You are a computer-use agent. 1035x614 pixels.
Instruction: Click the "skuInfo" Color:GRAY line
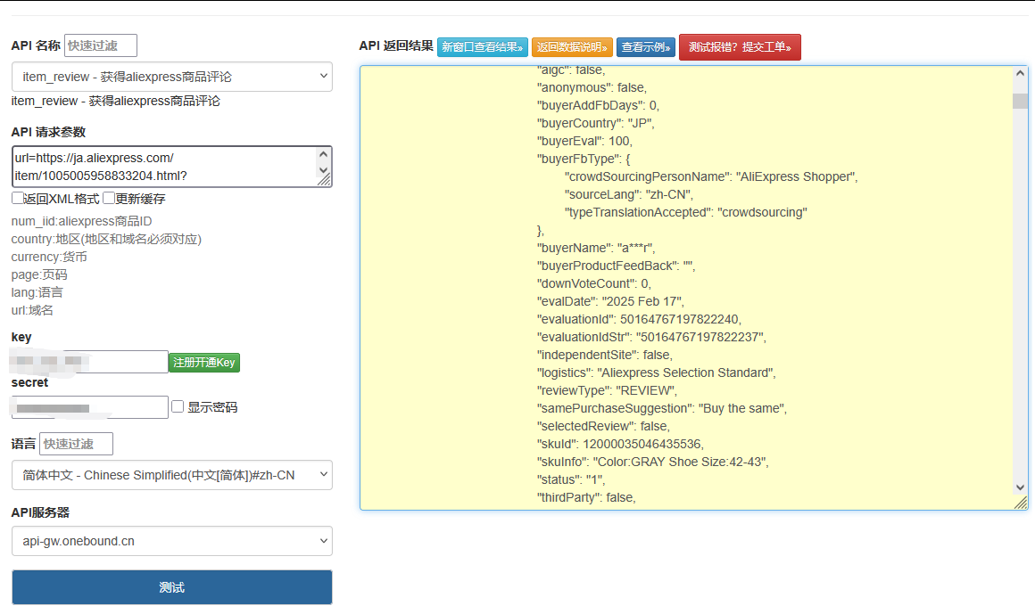tap(653, 462)
